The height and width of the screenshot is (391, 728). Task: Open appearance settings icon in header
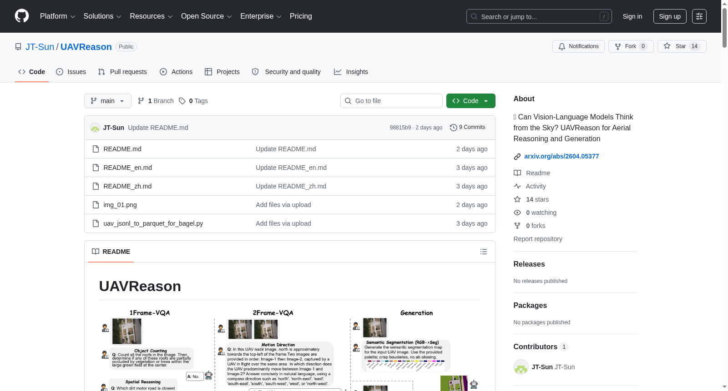click(699, 16)
